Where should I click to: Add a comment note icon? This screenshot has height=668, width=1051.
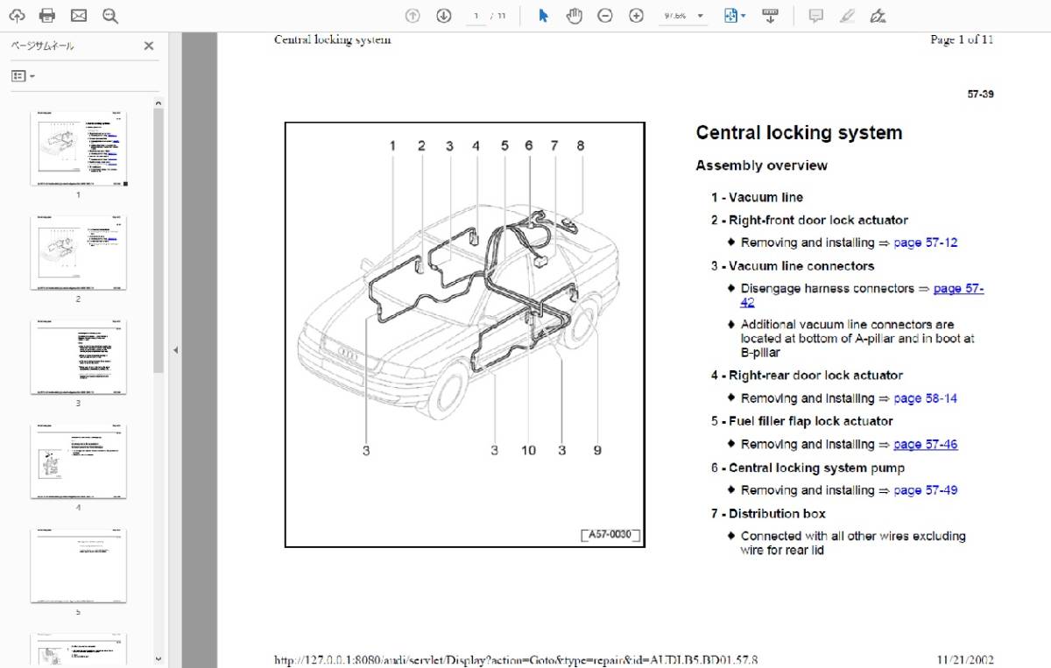point(815,16)
